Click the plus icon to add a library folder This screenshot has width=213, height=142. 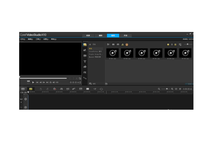tap(90, 45)
